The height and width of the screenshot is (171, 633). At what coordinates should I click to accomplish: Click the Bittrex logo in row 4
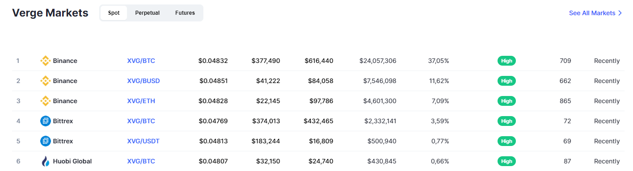tap(45, 121)
